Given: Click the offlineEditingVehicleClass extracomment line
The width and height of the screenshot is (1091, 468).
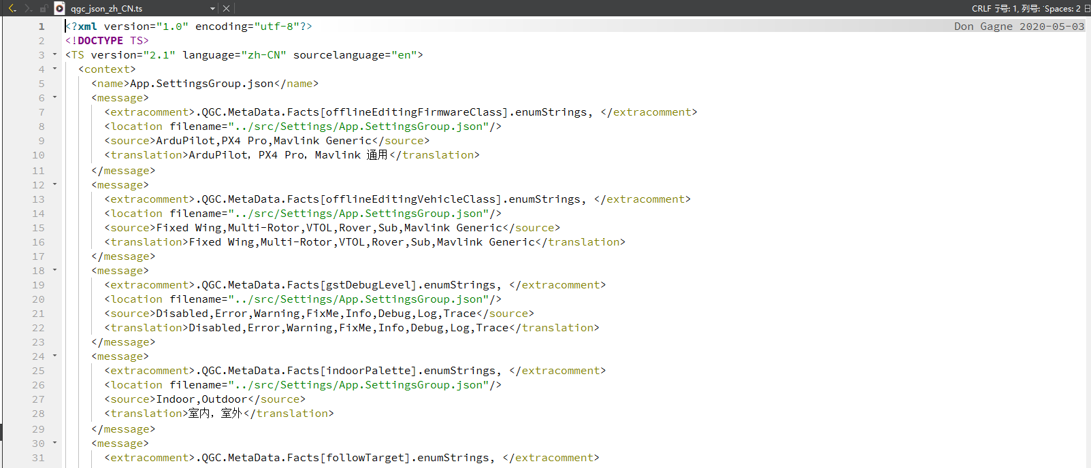Looking at the screenshot, I should tap(397, 199).
